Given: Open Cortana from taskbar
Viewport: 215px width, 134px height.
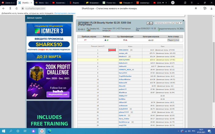Looking at the screenshot, I should coord(18,131).
